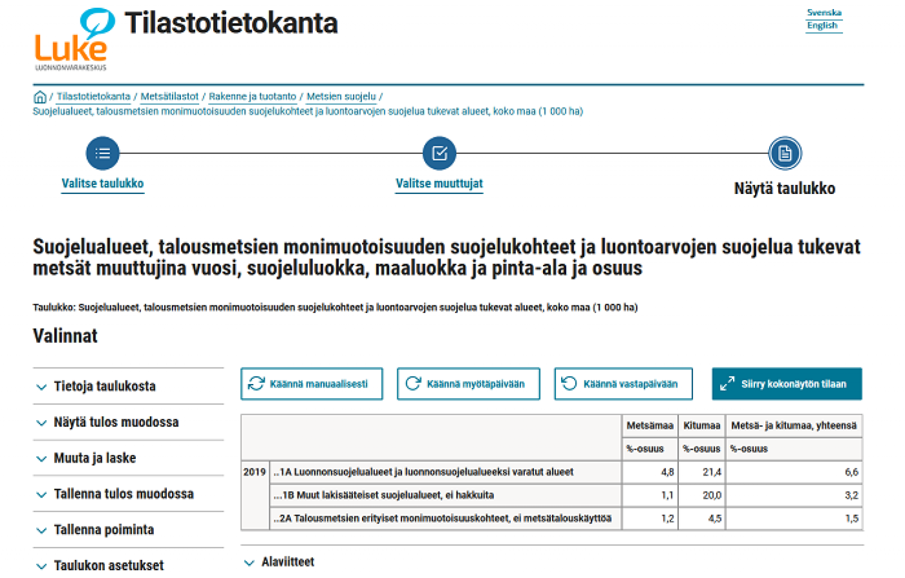Click the Metsämaa column header
The width and height of the screenshot is (905, 578).
650,426
